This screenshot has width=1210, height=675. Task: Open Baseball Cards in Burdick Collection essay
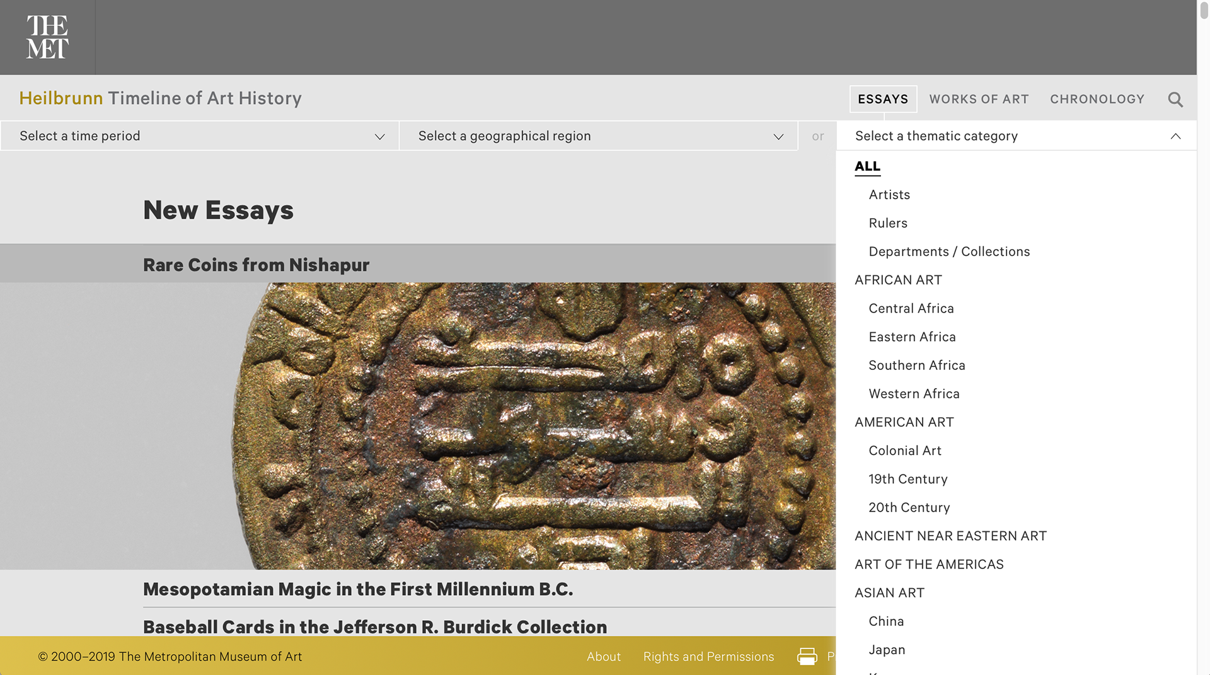pyautogui.click(x=375, y=627)
